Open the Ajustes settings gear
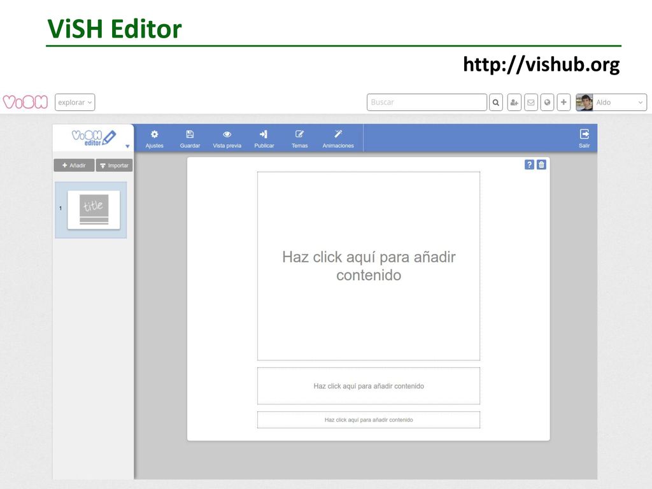652x489 pixels. [154, 138]
